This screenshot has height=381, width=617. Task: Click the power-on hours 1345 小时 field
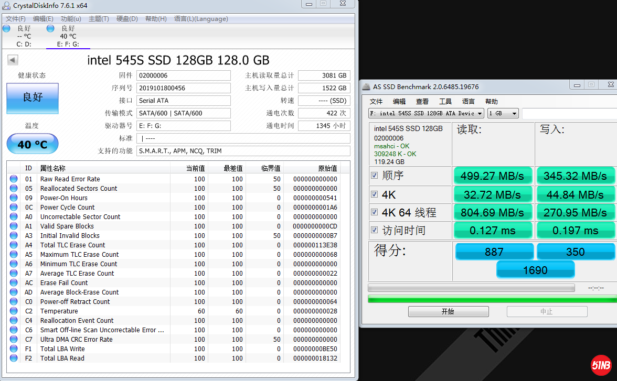pyautogui.click(x=324, y=126)
